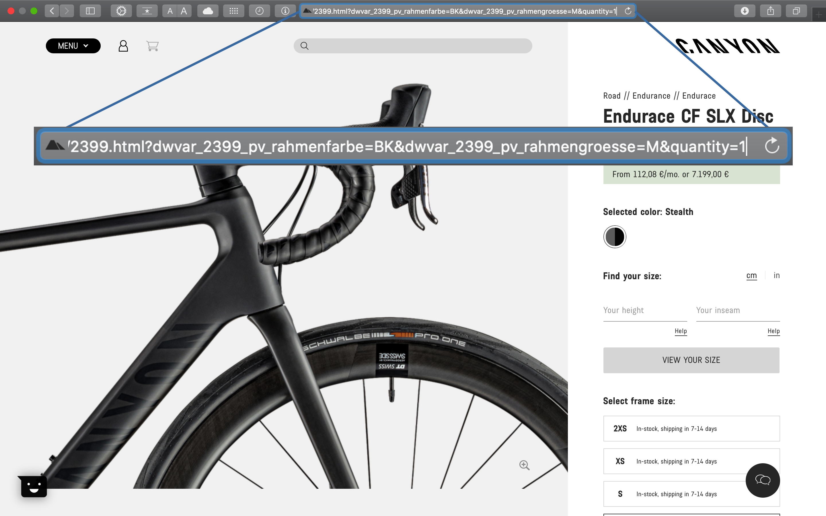The width and height of the screenshot is (826, 516).
Task: Expand the MENU dropdown
Action: pos(73,46)
